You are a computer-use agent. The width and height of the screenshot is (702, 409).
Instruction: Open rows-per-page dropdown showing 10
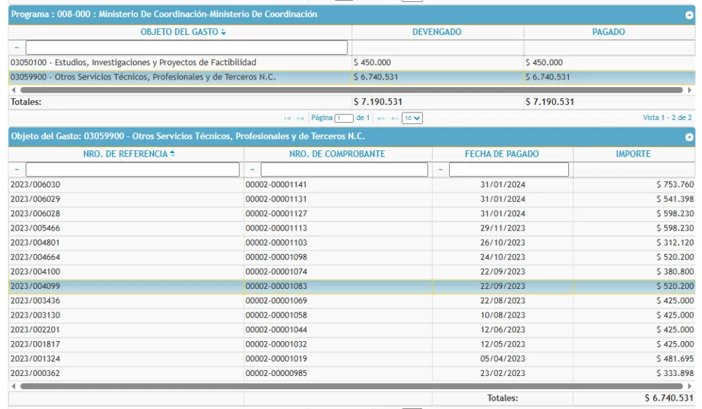[x=412, y=118]
